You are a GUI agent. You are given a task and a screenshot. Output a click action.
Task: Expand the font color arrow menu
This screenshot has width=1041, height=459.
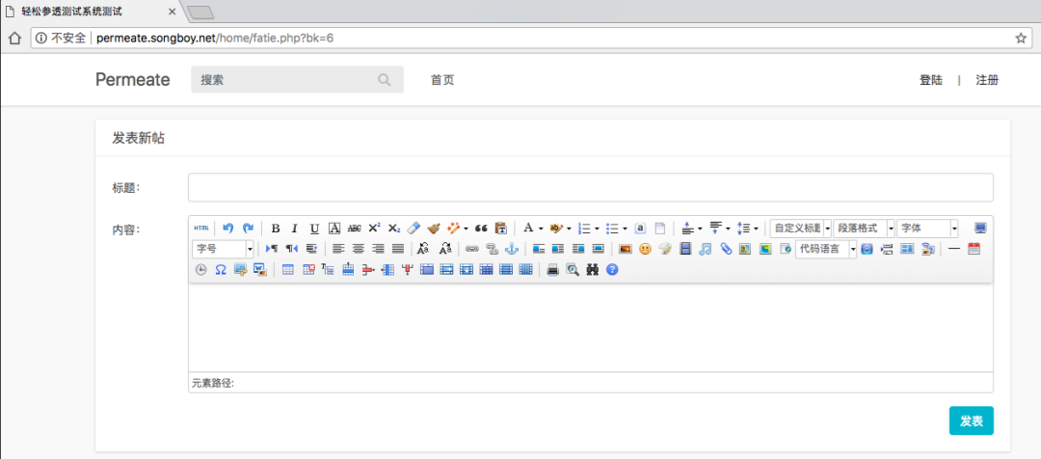point(541,229)
